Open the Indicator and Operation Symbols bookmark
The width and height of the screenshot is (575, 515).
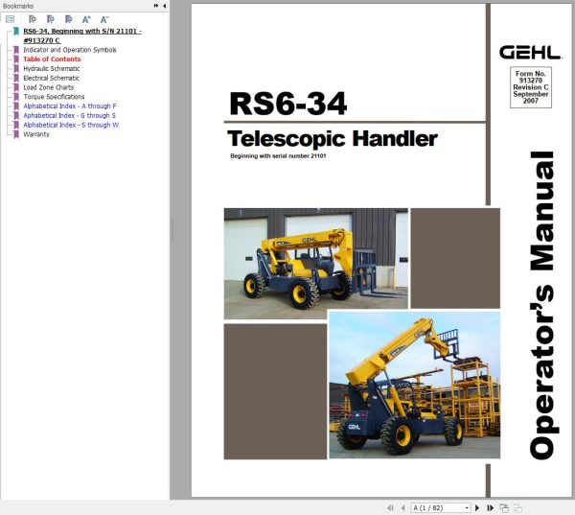pos(70,50)
